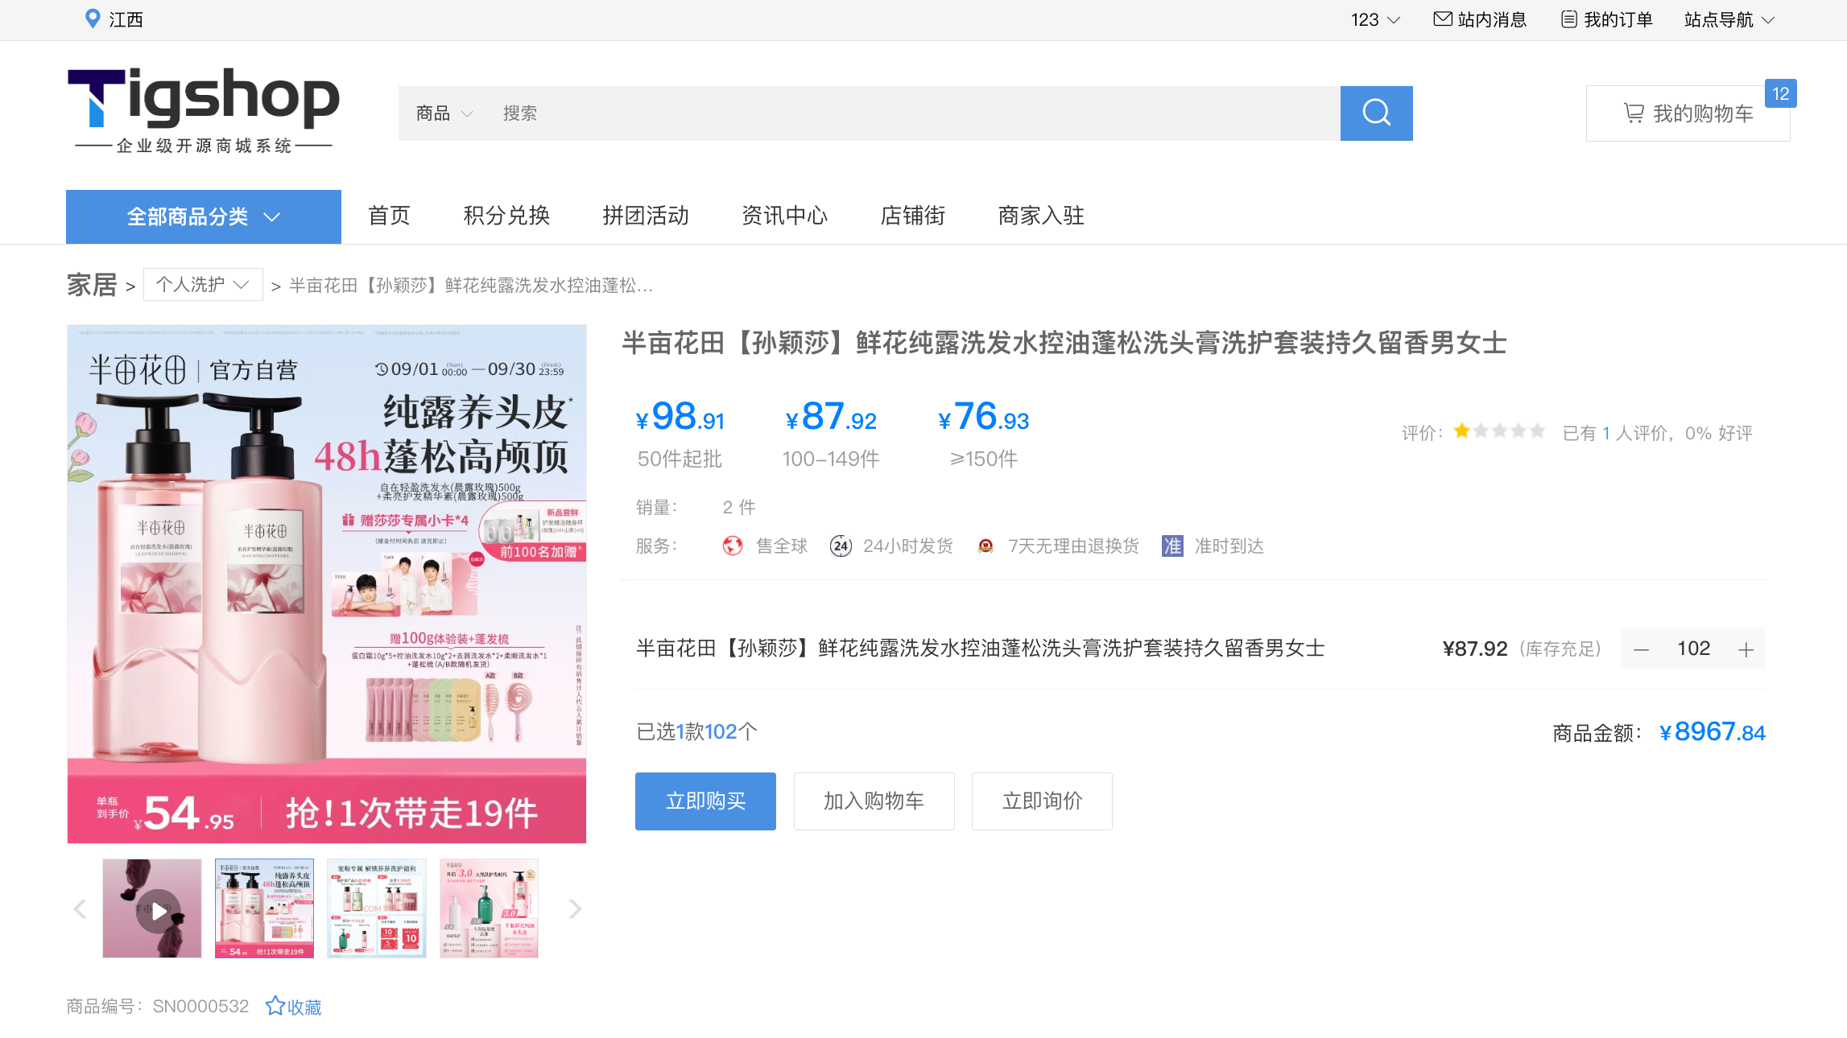Decrease quantity with minus button

tap(1642, 649)
